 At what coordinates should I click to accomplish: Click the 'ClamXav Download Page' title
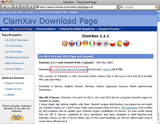coord(50,21)
